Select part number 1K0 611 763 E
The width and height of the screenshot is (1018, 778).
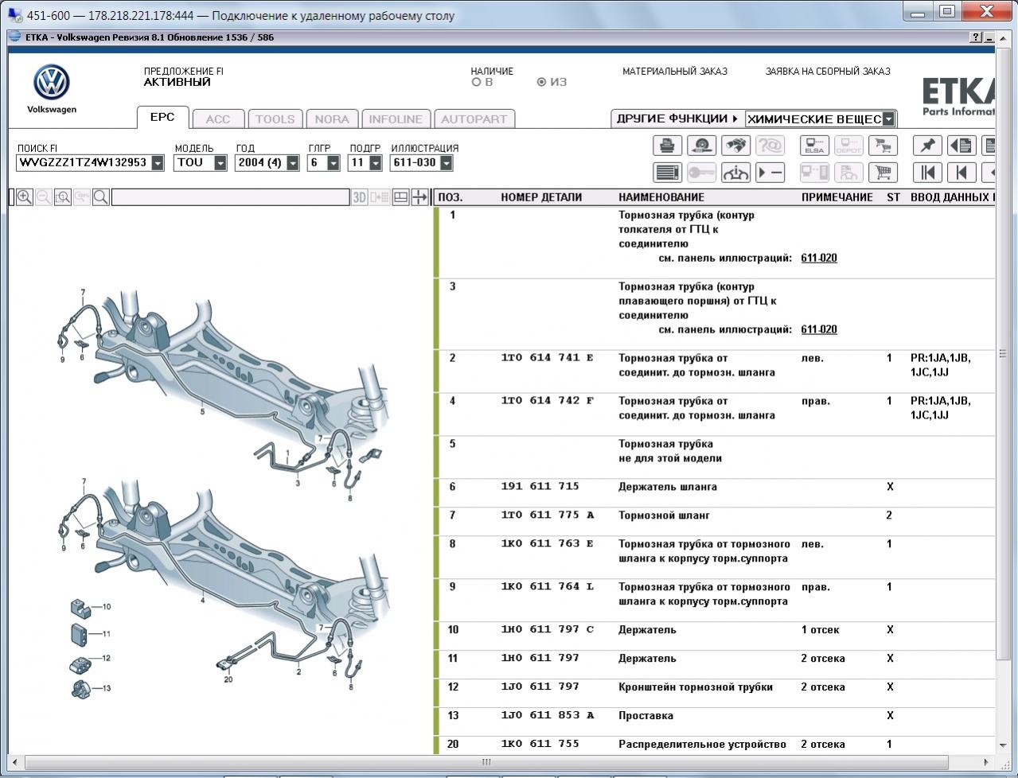[548, 544]
